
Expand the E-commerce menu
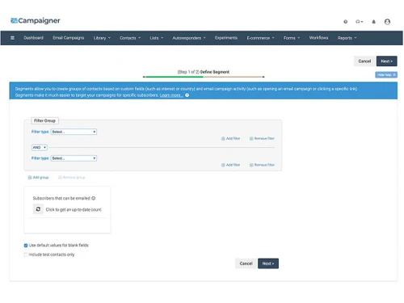260,38
